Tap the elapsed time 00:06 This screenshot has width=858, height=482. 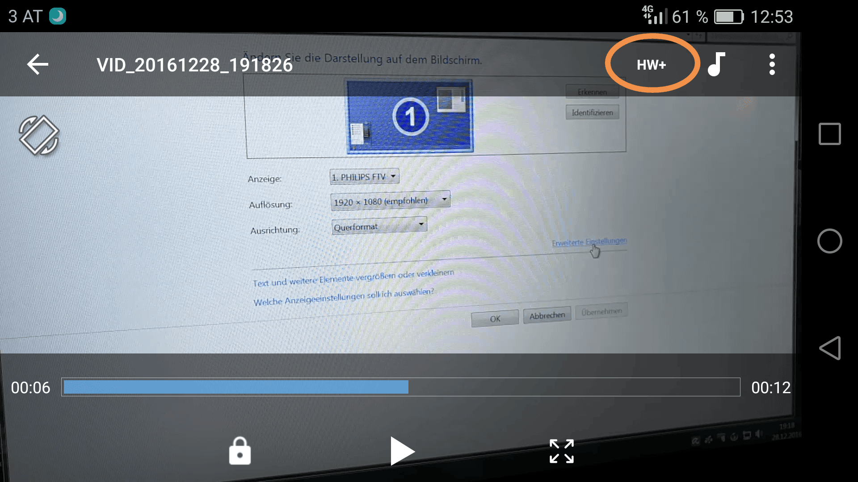point(30,387)
